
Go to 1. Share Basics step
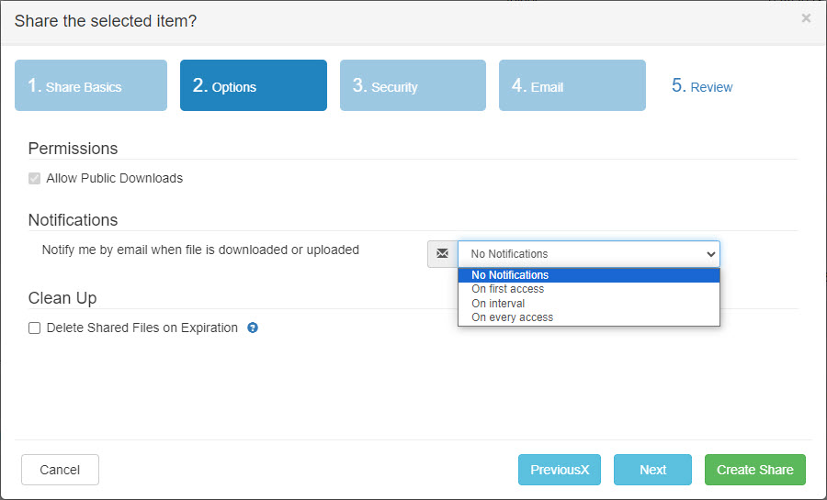91,85
